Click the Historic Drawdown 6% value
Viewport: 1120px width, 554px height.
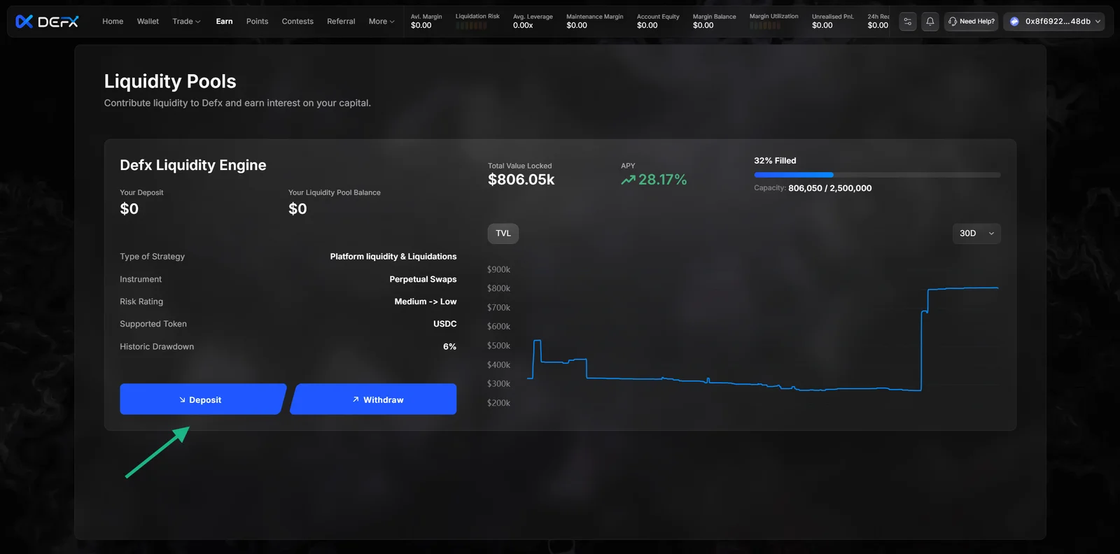pyautogui.click(x=450, y=347)
